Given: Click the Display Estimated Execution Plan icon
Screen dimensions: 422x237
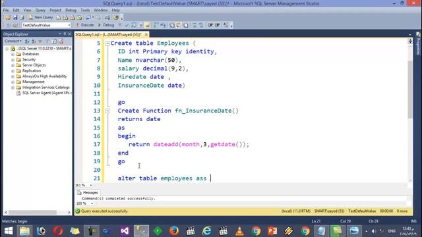Looking at the screenshot, I should tap(134, 25).
